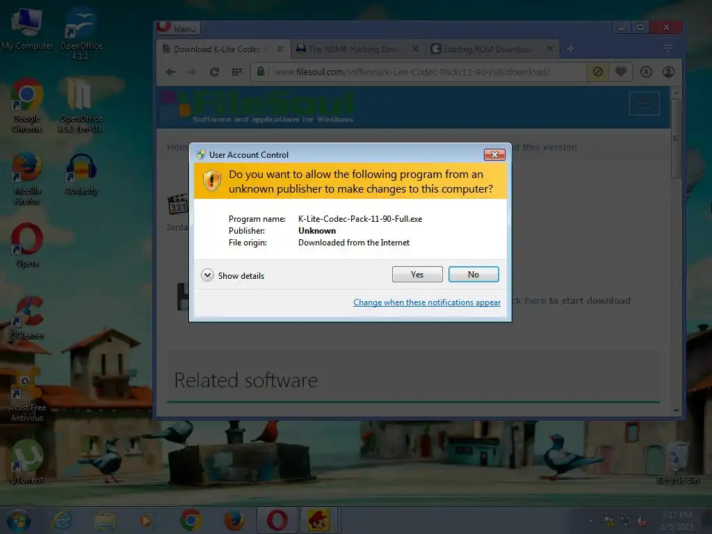
Task: Expand Show details in the UAC dialog
Action: click(x=232, y=275)
